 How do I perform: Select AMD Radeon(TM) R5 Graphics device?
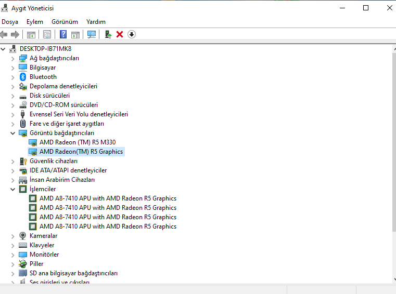pos(81,152)
